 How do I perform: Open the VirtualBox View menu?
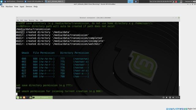16,7
